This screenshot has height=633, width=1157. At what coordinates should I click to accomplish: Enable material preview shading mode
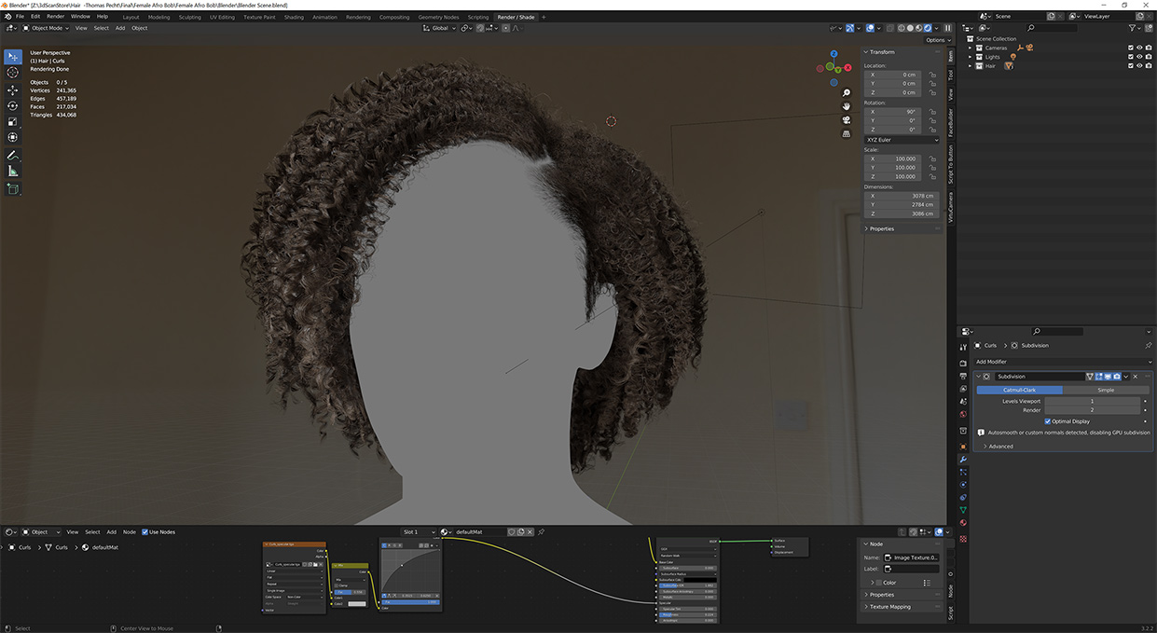(918, 28)
